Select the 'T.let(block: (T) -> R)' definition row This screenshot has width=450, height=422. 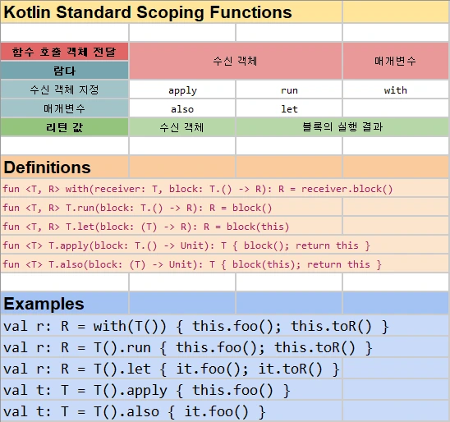tap(171, 226)
